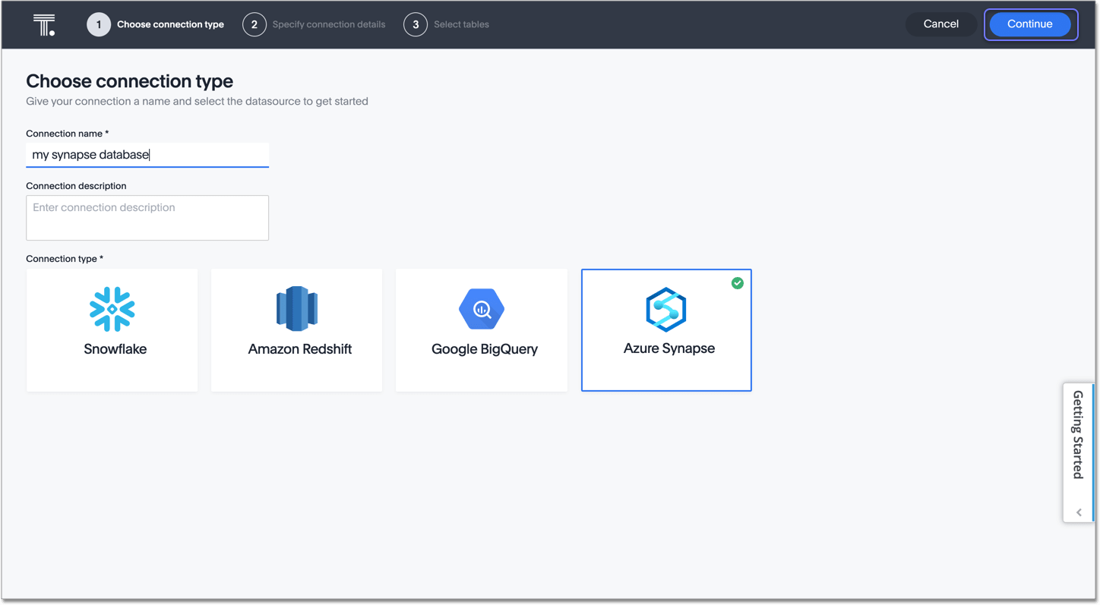The height and width of the screenshot is (605, 1100).
Task: Click the Amazon Redshift database icon
Action: (x=296, y=308)
